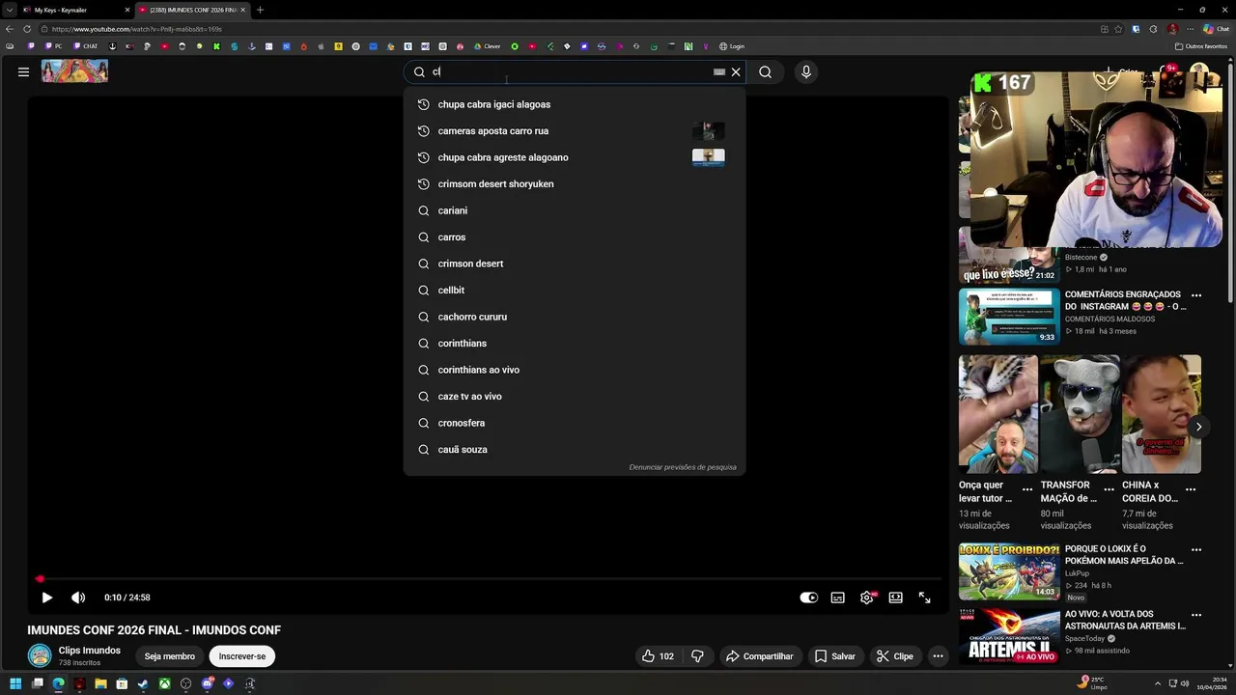The width and height of the screenshot is (1236, 695).
Task: Open Steam from the taskbar
Action: point(143,683)
